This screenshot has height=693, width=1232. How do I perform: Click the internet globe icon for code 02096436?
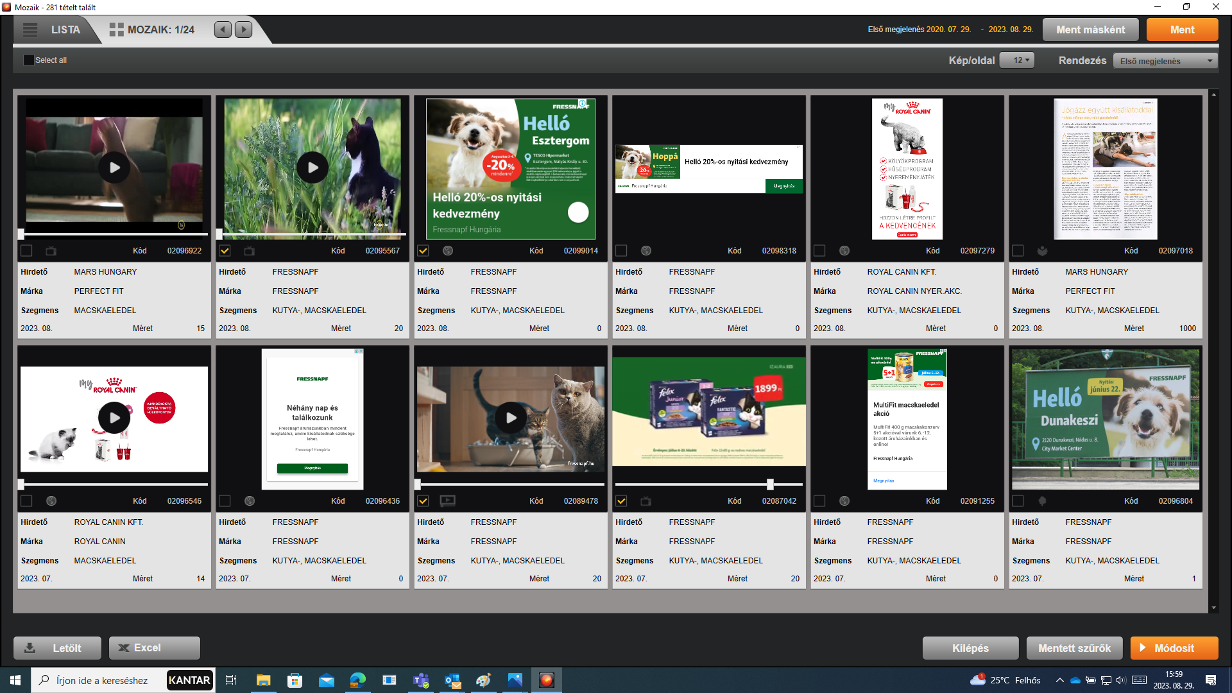250,501
